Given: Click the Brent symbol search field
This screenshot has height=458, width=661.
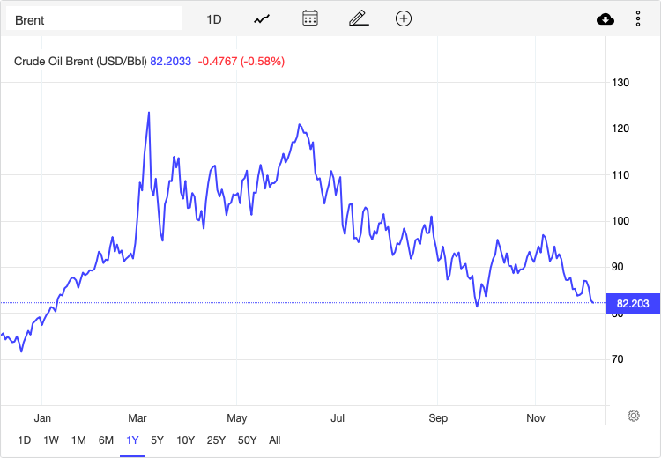Looking at the screenshot, I should point(94,19).
